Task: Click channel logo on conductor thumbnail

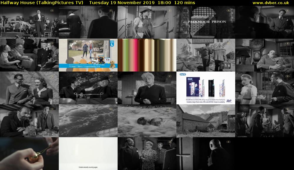Action: coord(52,11)
